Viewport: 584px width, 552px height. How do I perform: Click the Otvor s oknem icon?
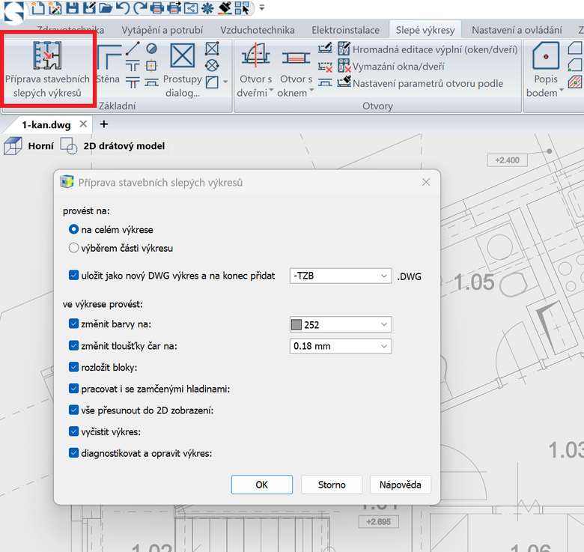point(296,58)
